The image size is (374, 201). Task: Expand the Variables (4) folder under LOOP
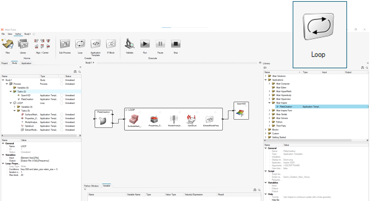[15, 107]
